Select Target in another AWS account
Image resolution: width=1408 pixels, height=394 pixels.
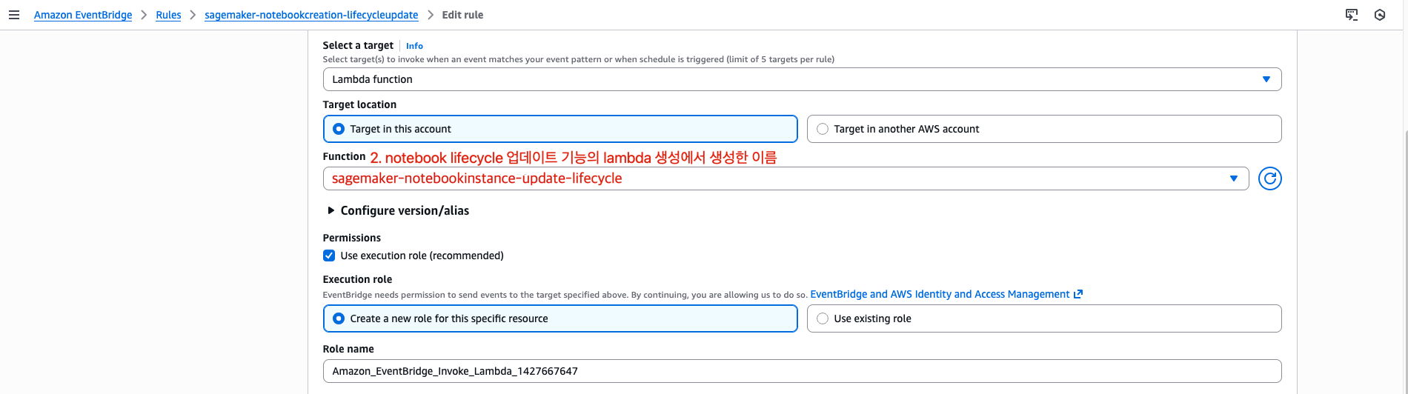tap(823, 129)
